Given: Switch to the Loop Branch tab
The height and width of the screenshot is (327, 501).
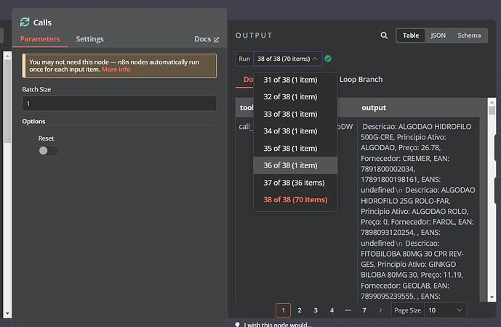Looking at the screenshot, I should [360, 80].
